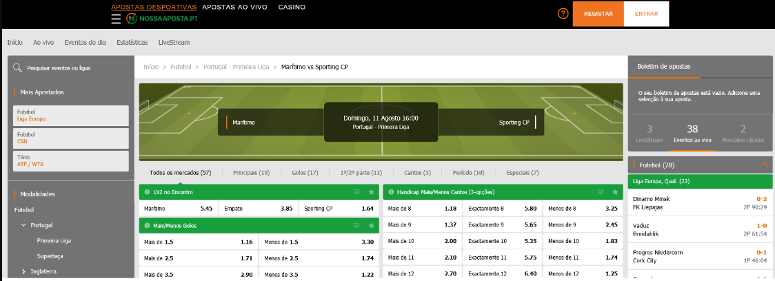Click Futebol breadcrumb link

(181, 67)
